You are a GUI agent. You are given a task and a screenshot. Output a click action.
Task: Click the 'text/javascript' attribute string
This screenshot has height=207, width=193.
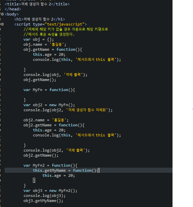click(x=64, y=24)
